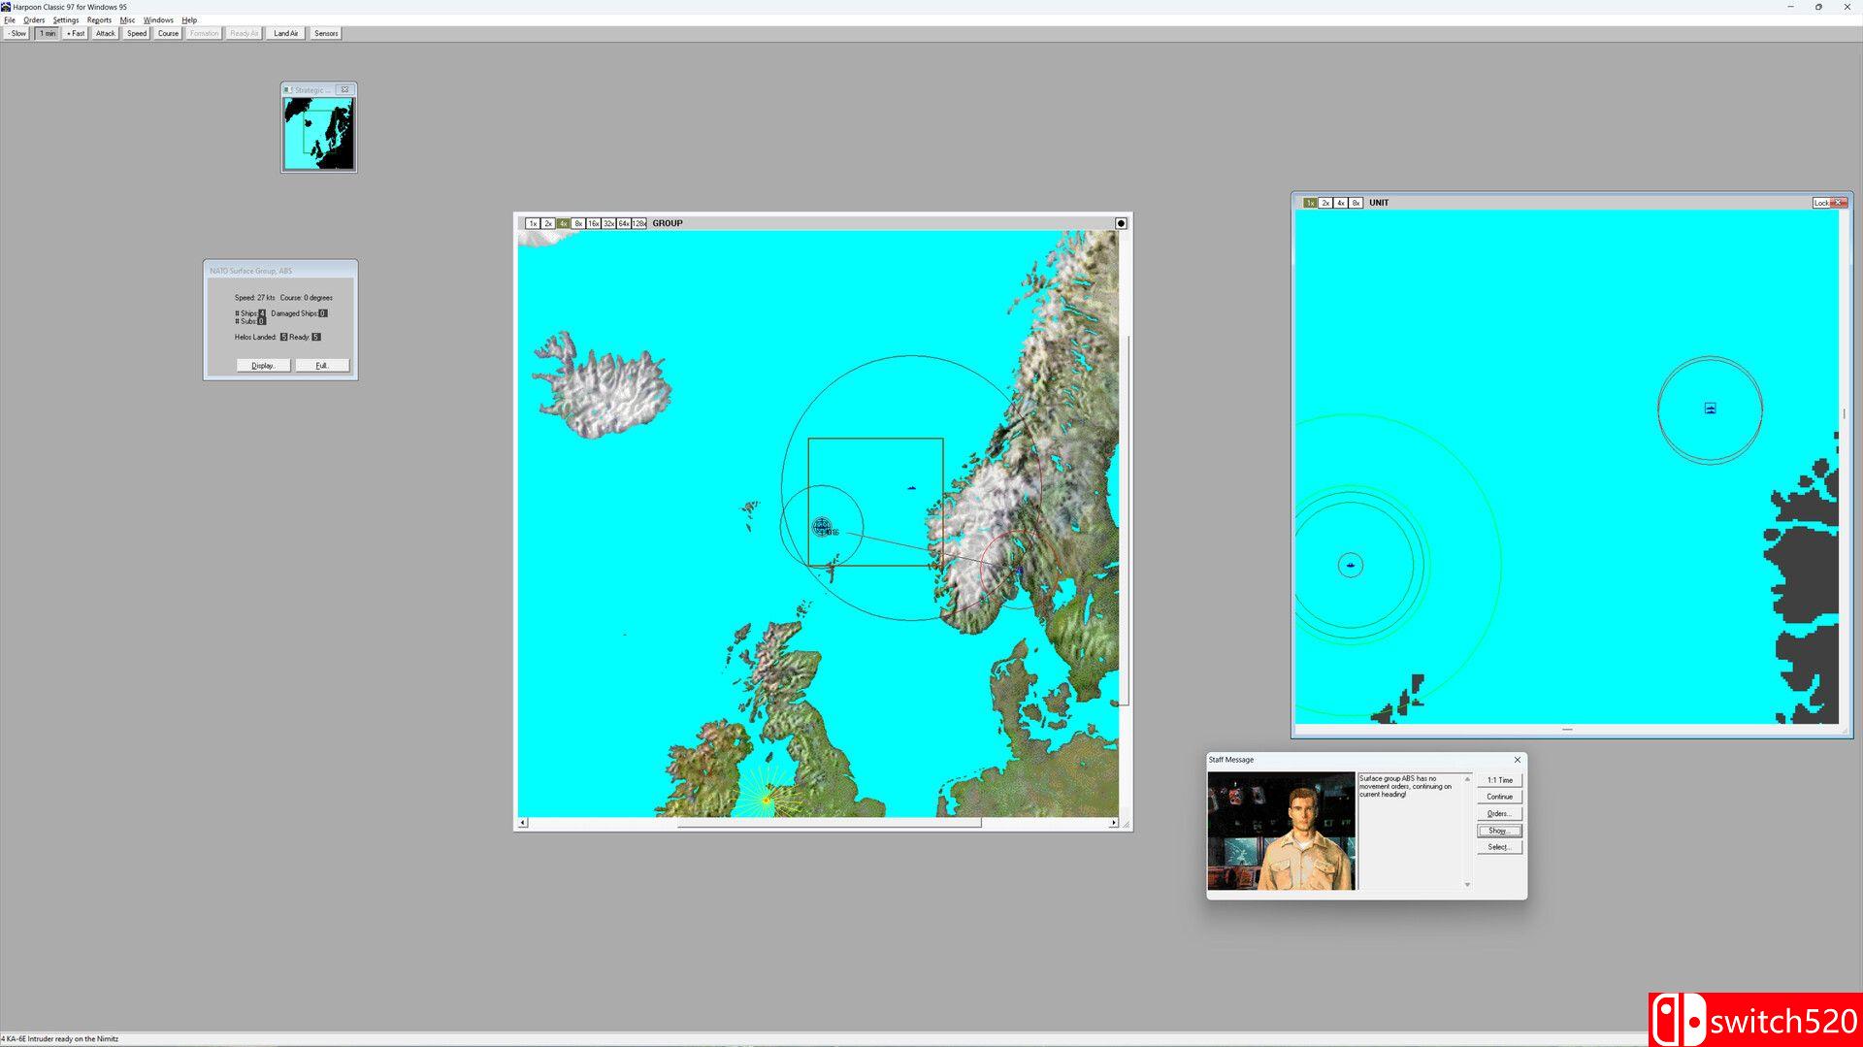1863x1047 pixels.
Task: Click the Course toolbar button
Action: coord(167,33)
